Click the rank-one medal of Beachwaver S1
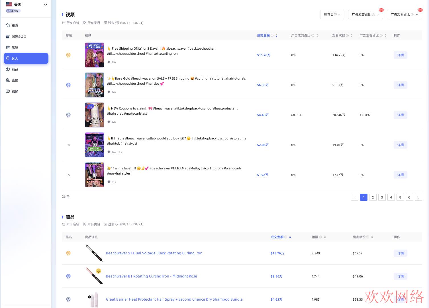Viewport: 429px width, 308px height. pyautogui.click(x=68, y=253)
